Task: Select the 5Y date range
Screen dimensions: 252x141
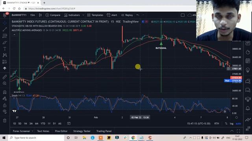Action: pos(54,124)
